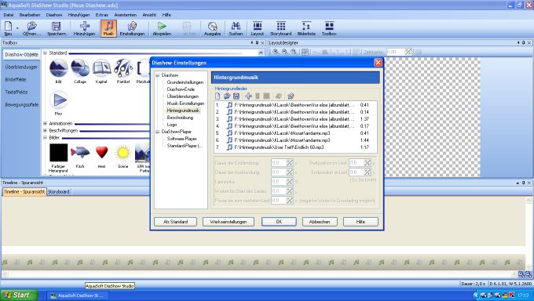Expand the Animationen section
The height and width of the screenshot is (301, 534).
[45, 124]
